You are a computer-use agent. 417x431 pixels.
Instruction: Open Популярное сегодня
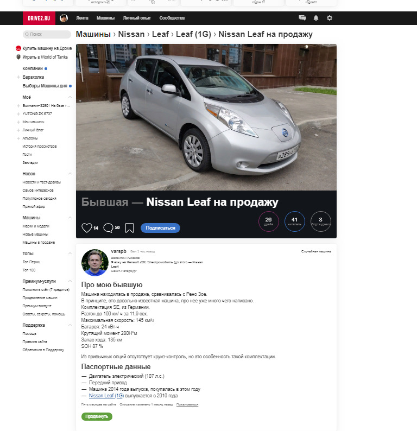tap(39, 199)
